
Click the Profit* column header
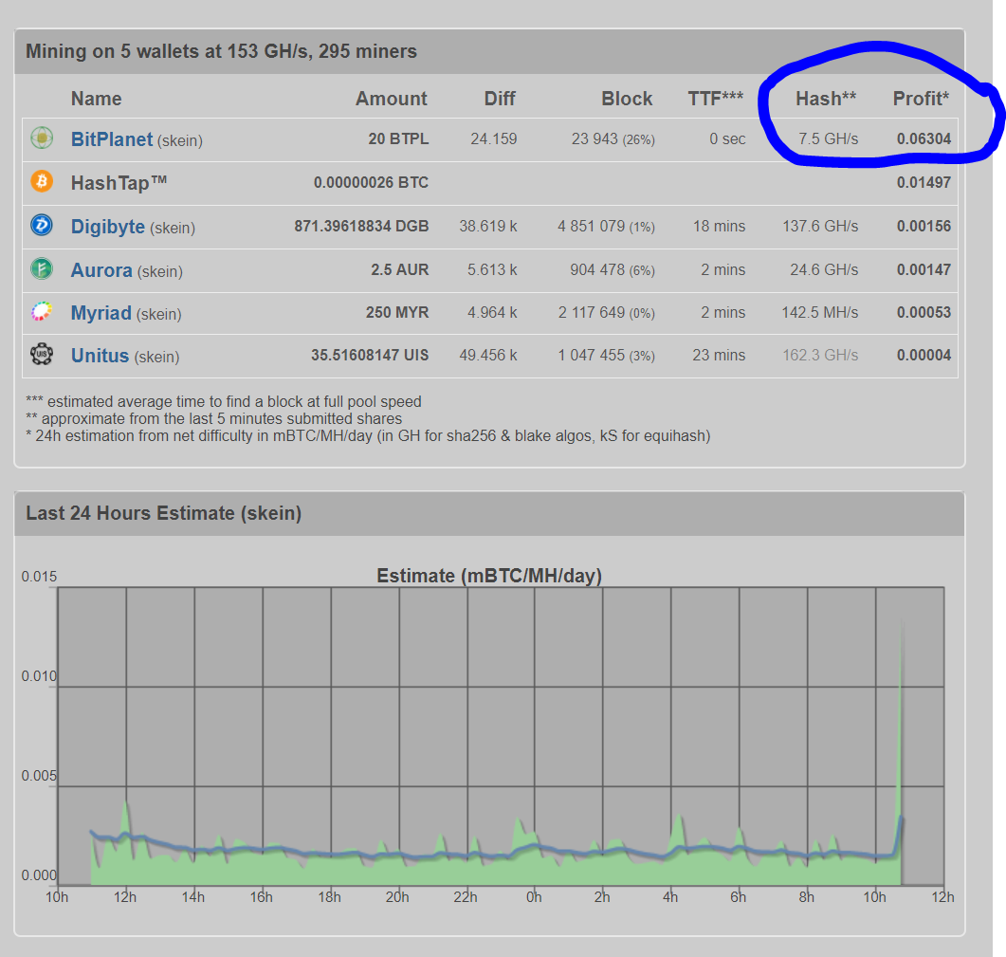(x=921, y=99)
